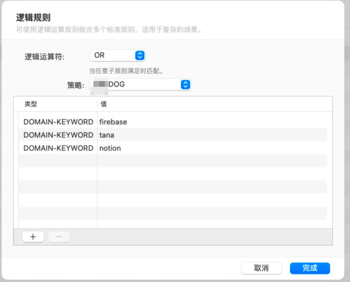Click the 策略 label
The width and height of the screenshot is (350, 282).
pyautogui.click(x=76, y=85)
